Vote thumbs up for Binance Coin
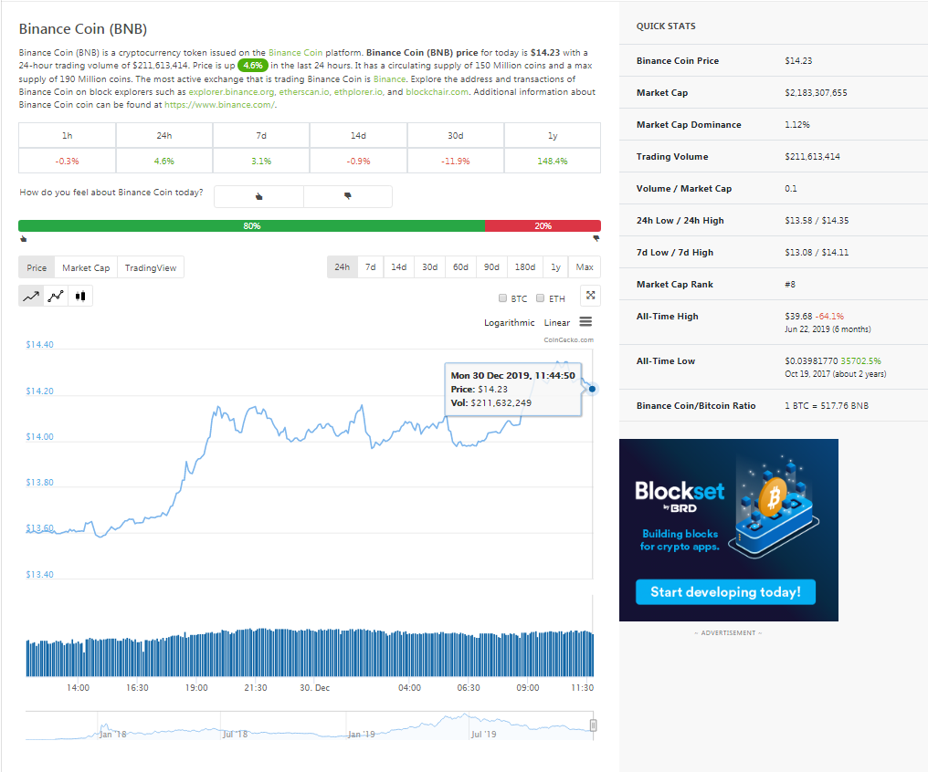This screenshot has width=928, height=772. point(258,196)
